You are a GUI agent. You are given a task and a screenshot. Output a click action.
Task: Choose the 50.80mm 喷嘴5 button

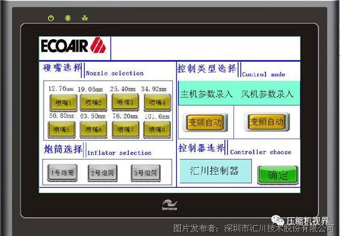pos(61,129)
